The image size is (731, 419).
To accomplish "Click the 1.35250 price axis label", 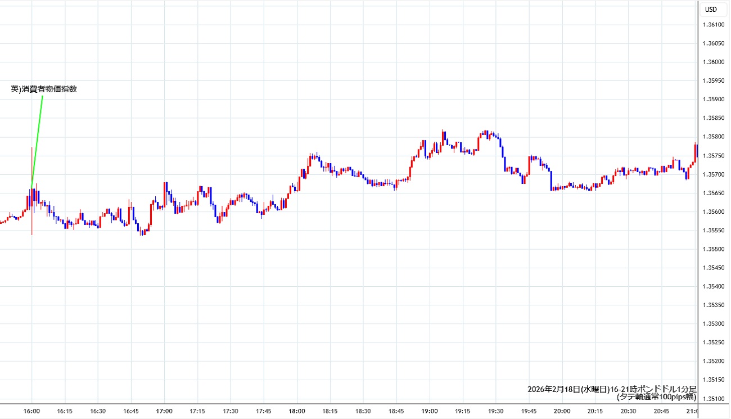I will coord(714,343).
